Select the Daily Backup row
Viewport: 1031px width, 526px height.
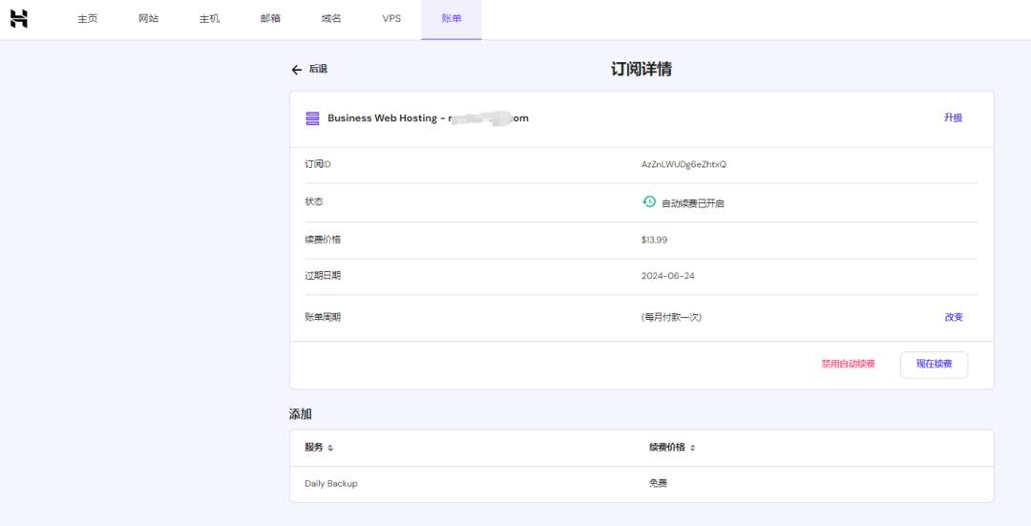[331, 484]
